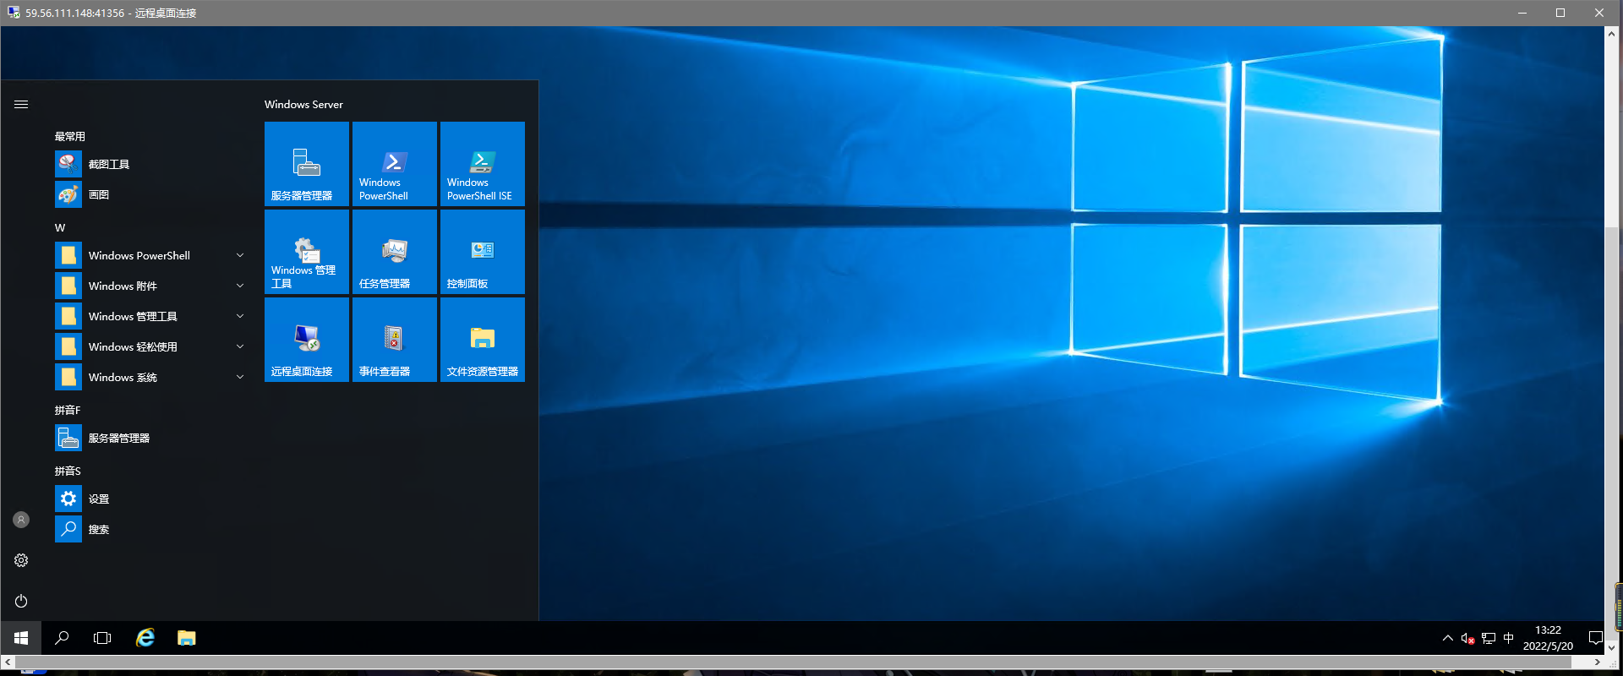
Task: Click the 拼音F group header
Action: click(x=68, y=410)
